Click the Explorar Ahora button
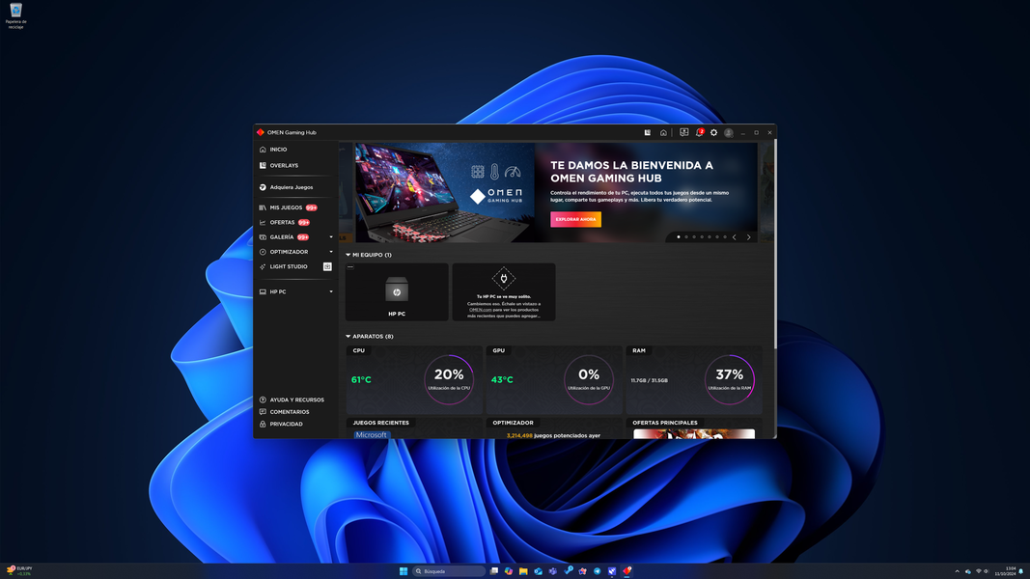This screenshot has width=1030, height=579. (x=575, y=219)
